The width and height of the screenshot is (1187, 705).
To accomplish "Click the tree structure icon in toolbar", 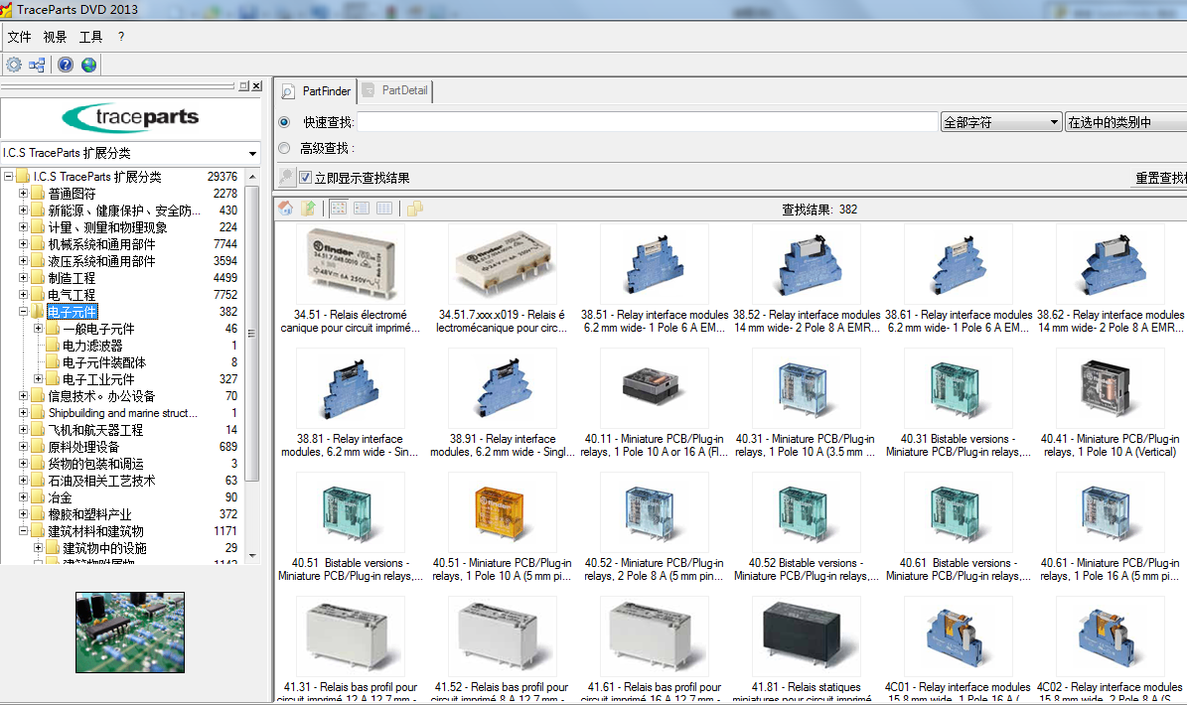I will click(x=37, y=64).
